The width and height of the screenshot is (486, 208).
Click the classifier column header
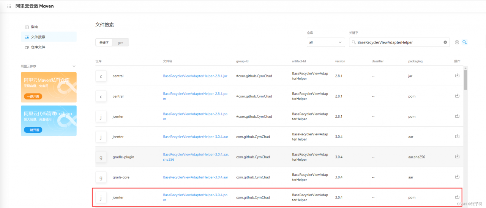pos(378,61)
